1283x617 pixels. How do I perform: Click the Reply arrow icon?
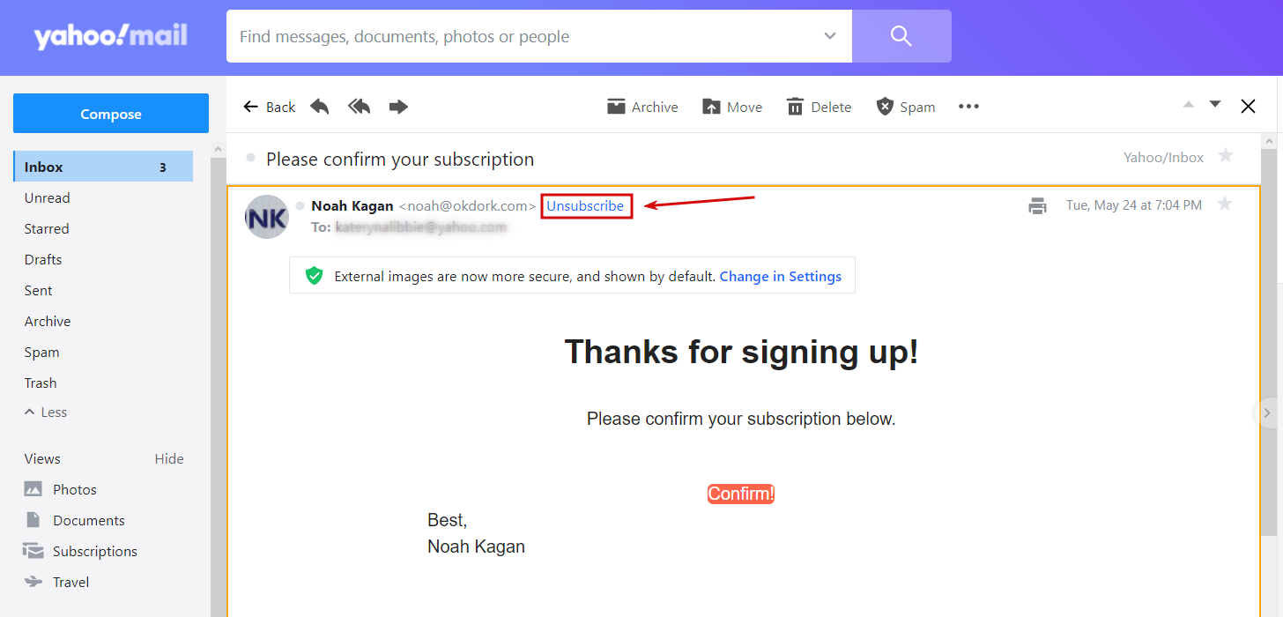[x=319, y=107]
